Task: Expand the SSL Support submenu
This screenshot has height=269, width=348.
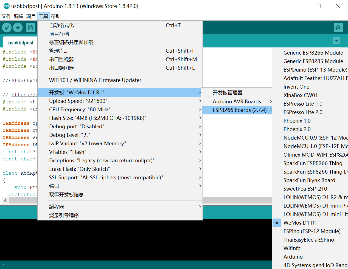Action: click(x=120, y=177)
